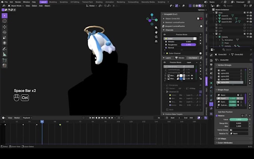Click the yellow keyframe diamond in timeline
254x159 pixels.
tap(60, 125)
